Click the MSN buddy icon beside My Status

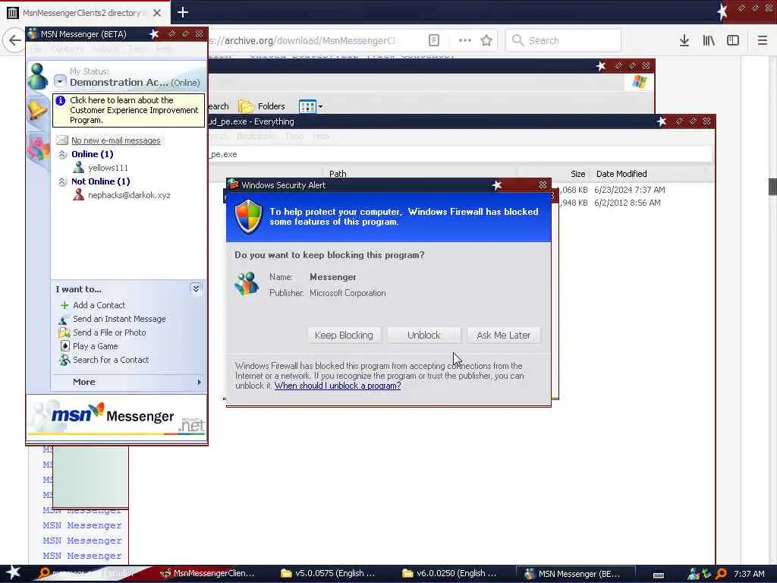coord(38,77)
